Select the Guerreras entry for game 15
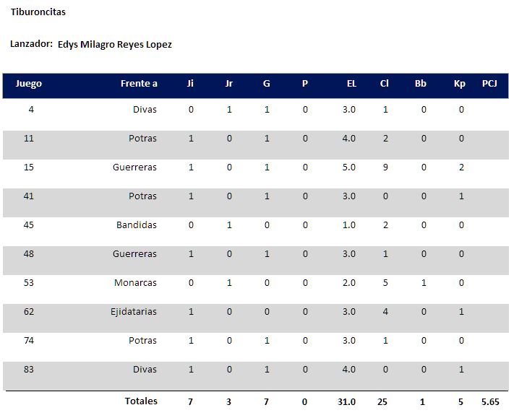The image size is (514, 418). [x=134, y=167]
